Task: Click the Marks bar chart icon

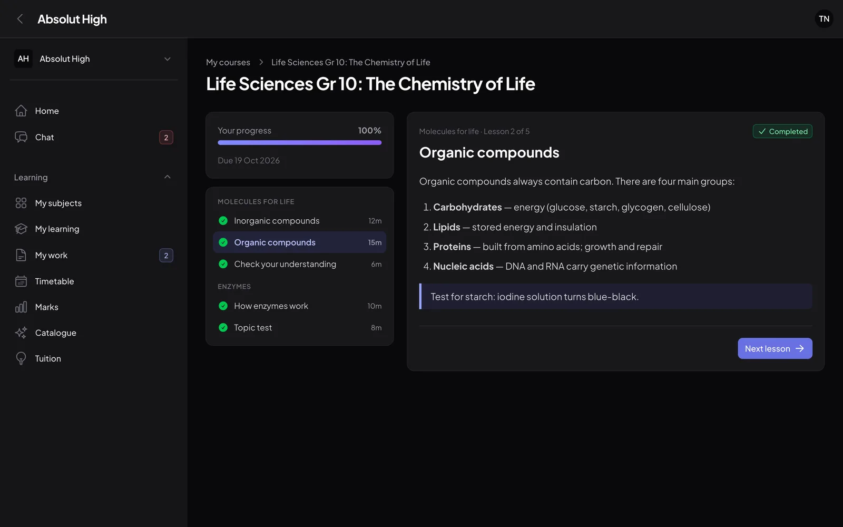Action: point(21,307)
